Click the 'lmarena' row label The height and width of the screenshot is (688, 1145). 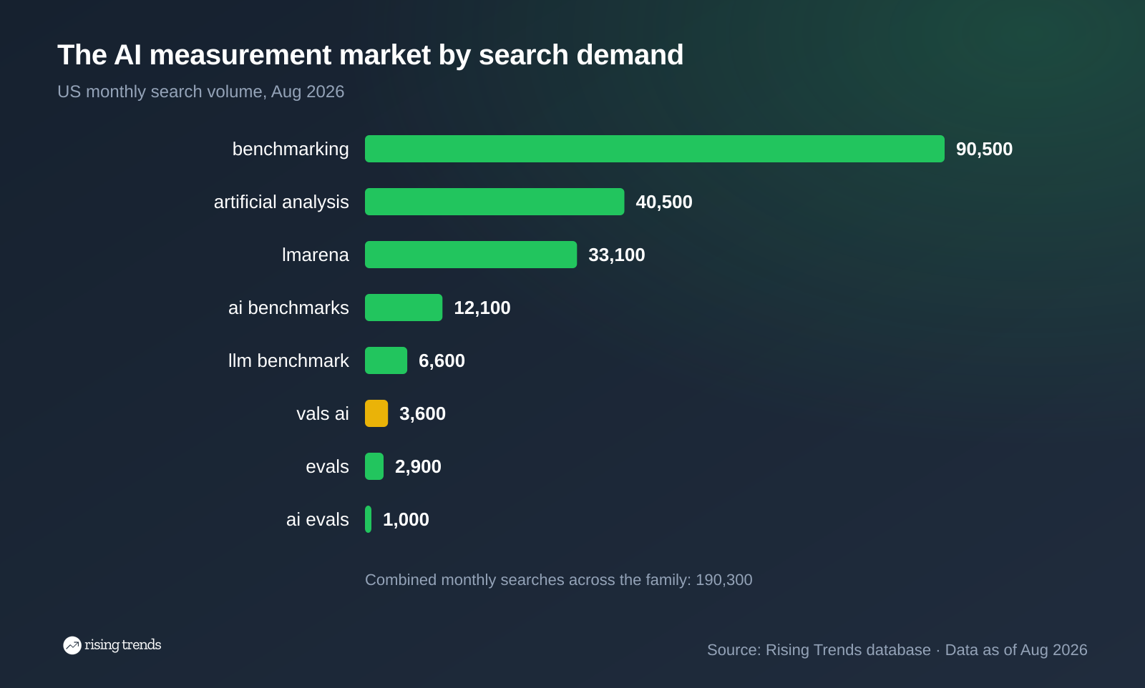click(316, 255)
